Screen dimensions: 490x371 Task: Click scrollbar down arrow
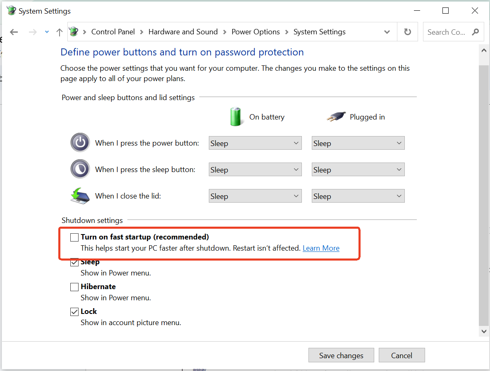click(x=484, y=331)
